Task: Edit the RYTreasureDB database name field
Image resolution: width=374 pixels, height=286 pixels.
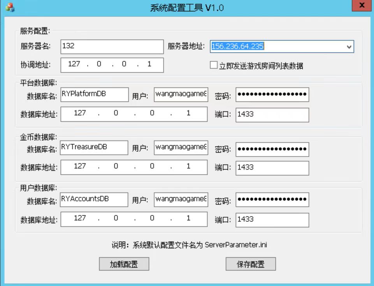Action: pos(94,147)
